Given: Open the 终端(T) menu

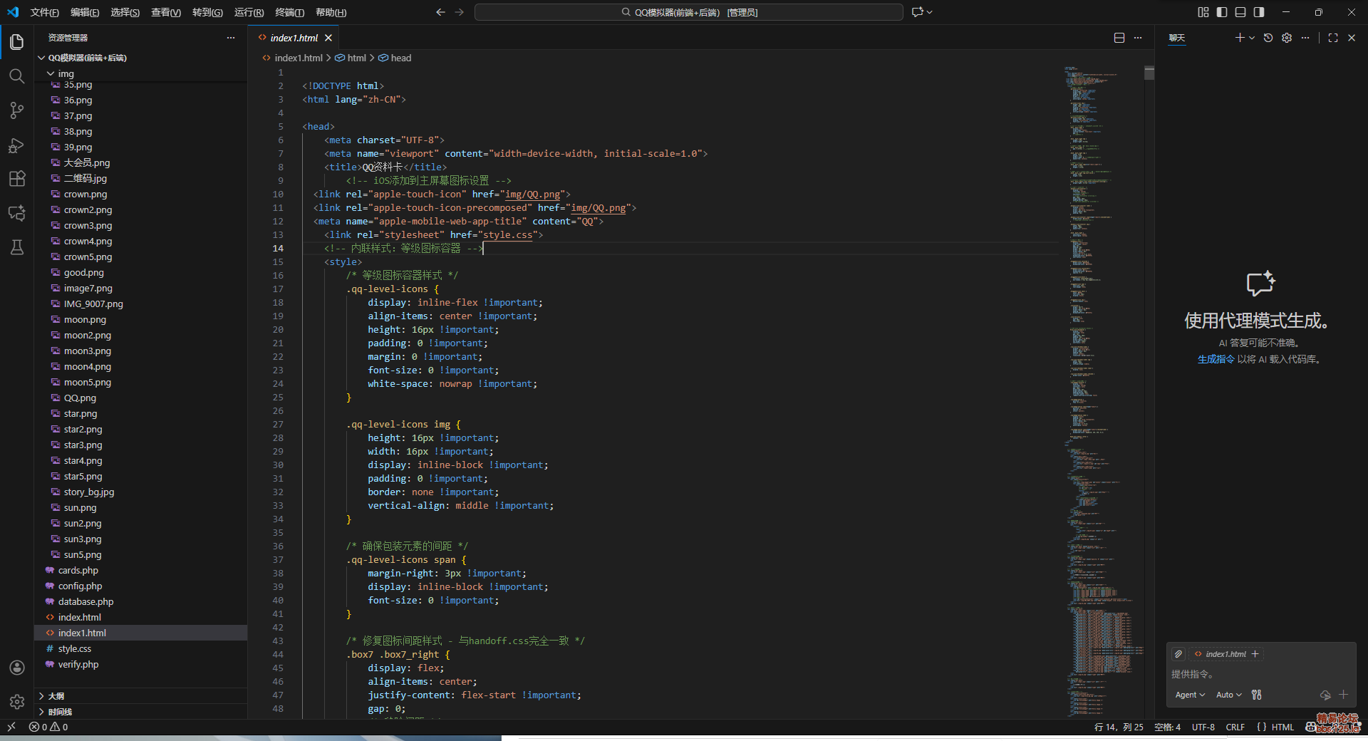Looking at the screenshot, I should 289,12.
